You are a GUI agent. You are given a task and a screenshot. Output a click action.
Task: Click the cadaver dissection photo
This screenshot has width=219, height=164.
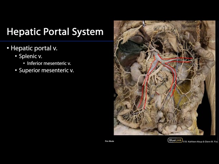tap(165, 78)
